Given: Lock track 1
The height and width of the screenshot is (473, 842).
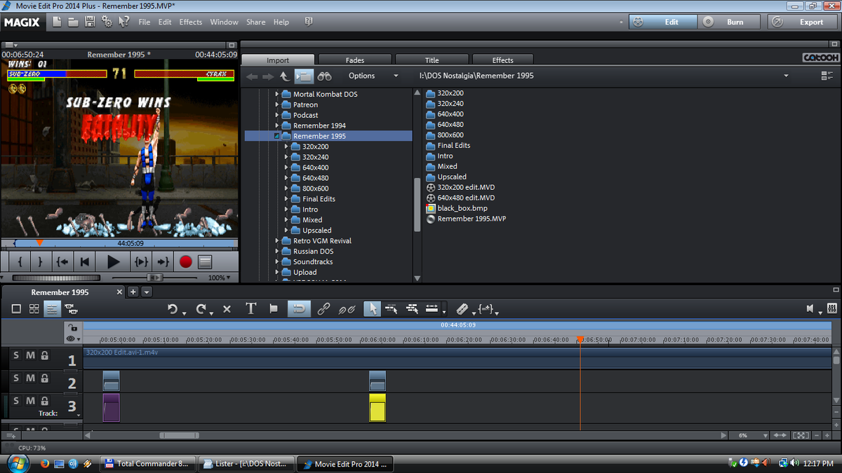Looking at the screenshot, I should [x=44, y=355].
